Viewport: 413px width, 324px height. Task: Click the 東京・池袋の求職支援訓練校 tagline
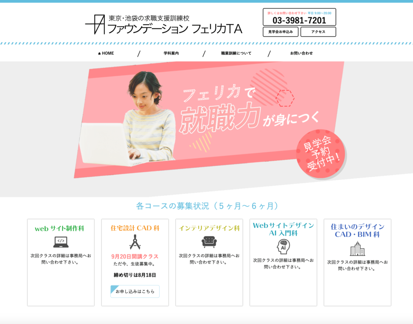149,18
